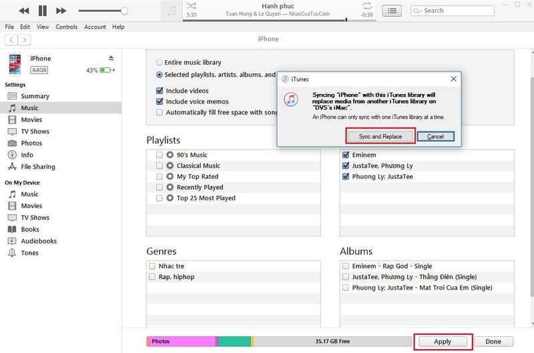Uncheck the Eminem artist checkbox
This screenshot has height=353, width=534.
click(x=345, y=155)
